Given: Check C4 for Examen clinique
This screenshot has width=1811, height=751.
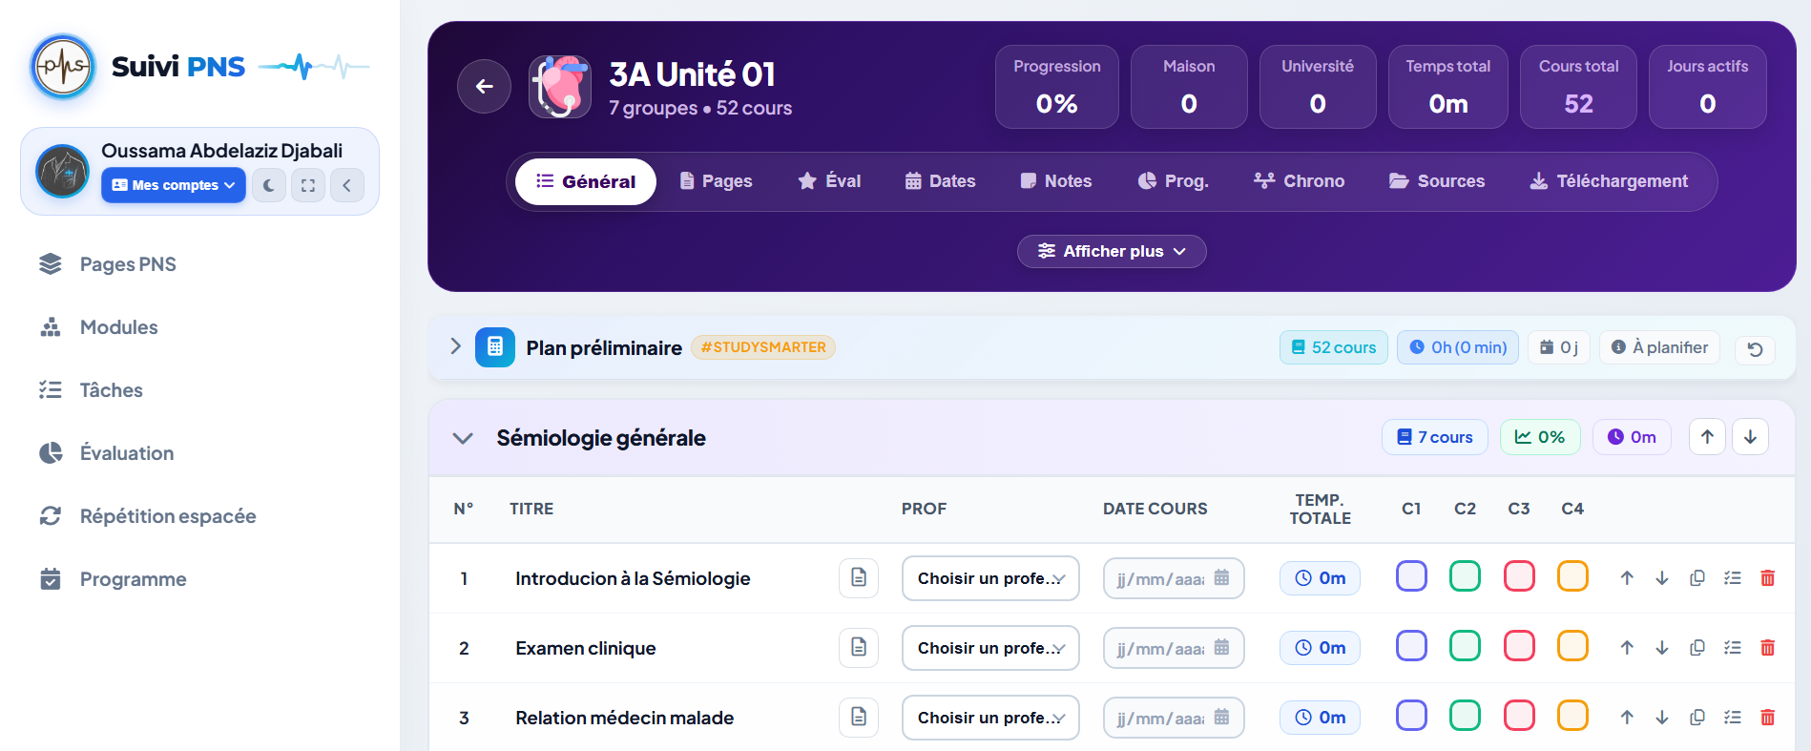Looking at the screenshot, I should tap(1572, 646).
